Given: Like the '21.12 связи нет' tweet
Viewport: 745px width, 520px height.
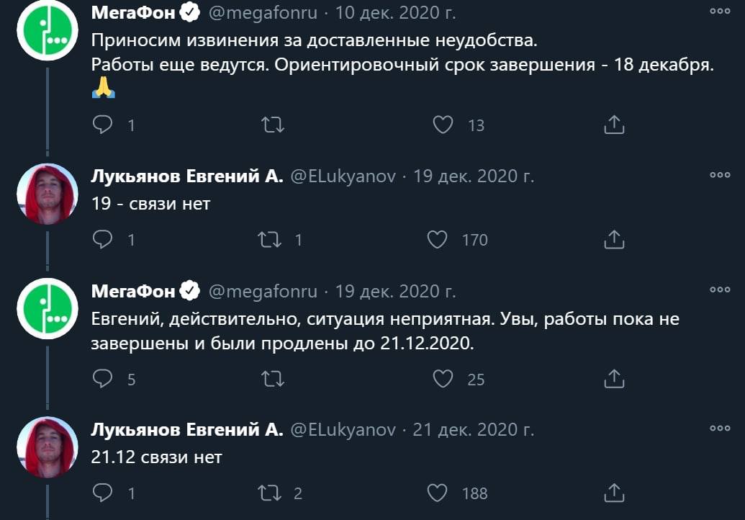Looking at the screenshot, I should point(437,493).
